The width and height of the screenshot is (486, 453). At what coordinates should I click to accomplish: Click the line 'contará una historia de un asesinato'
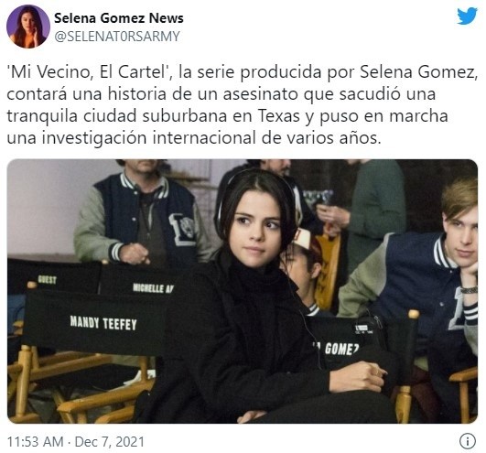[x=153, y=94]
